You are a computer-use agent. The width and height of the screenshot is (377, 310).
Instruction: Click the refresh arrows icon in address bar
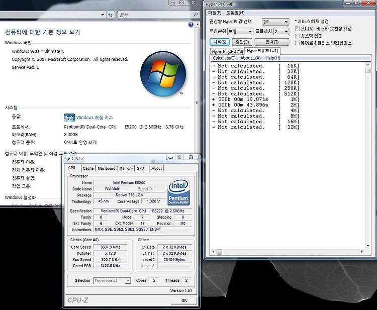[x=111, y=15]
